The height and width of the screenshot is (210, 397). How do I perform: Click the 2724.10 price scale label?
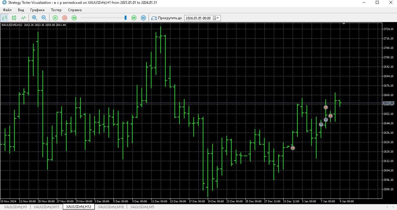coord(388,29)
